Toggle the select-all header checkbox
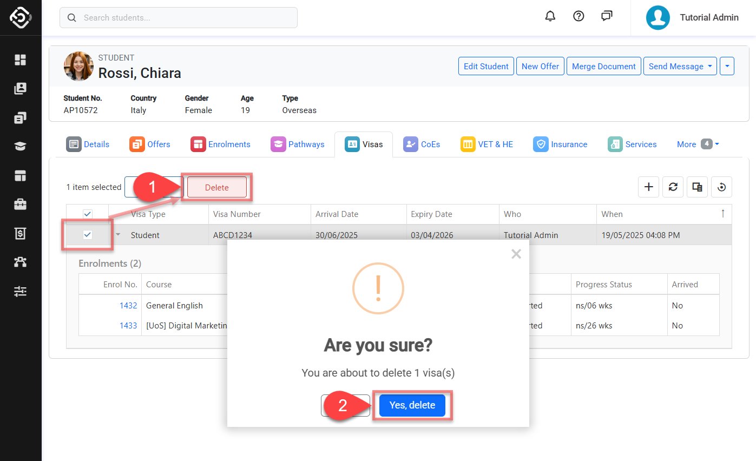The height and width of the screenshot is (461, 756). click(x=88, y=214)
